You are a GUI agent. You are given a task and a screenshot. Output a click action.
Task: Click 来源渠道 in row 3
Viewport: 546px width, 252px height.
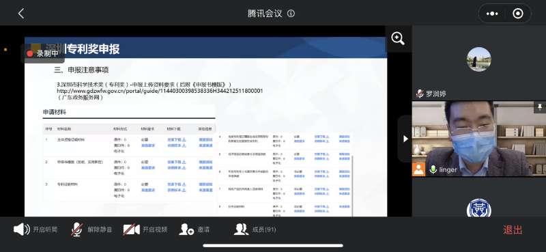[x=205, y=191]
